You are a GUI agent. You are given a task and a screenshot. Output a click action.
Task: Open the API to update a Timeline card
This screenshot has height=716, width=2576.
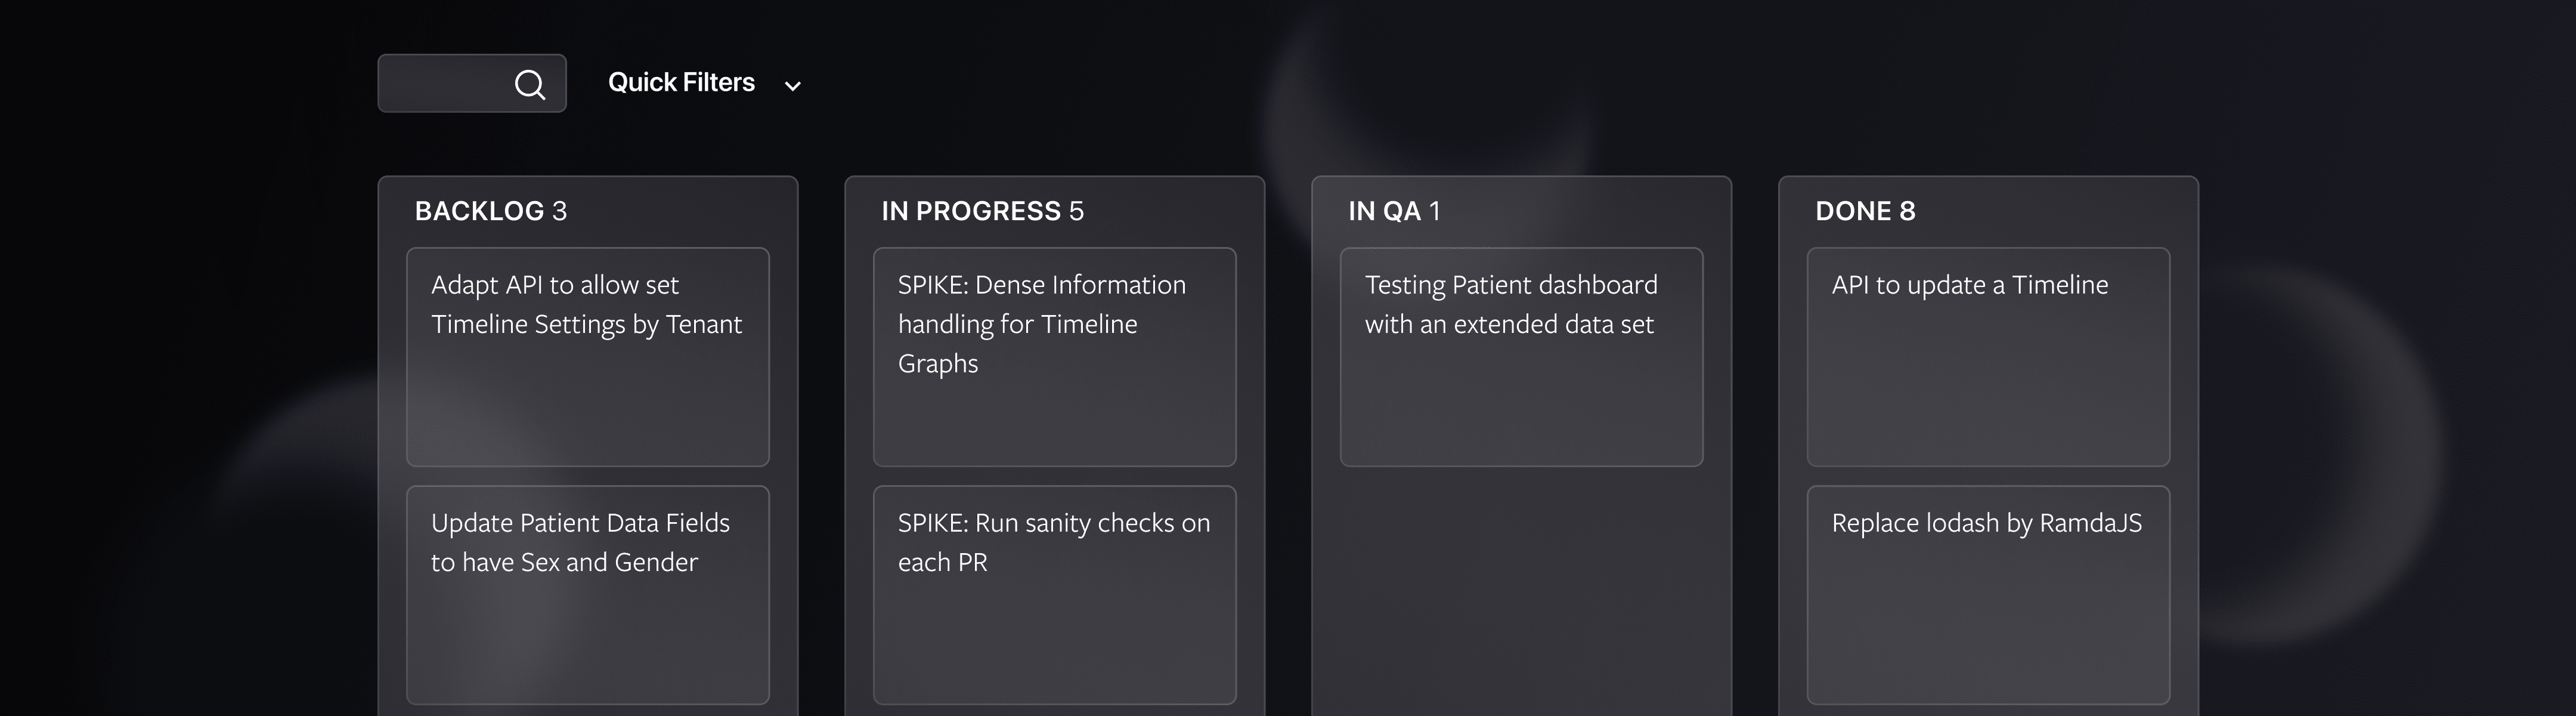(x=1988, y=356)
